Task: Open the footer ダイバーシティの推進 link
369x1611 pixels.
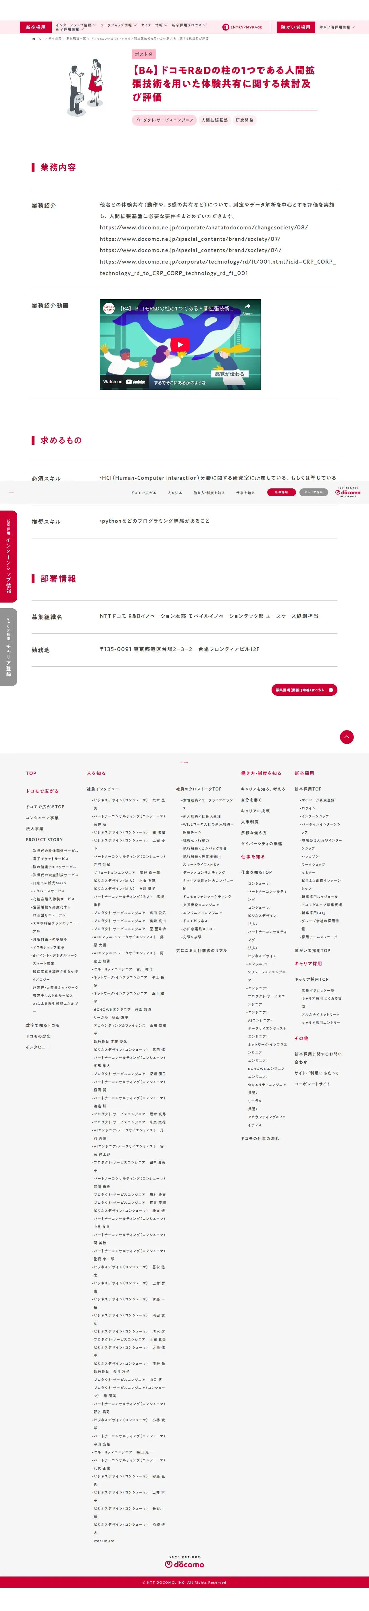Action: point(262,844)
